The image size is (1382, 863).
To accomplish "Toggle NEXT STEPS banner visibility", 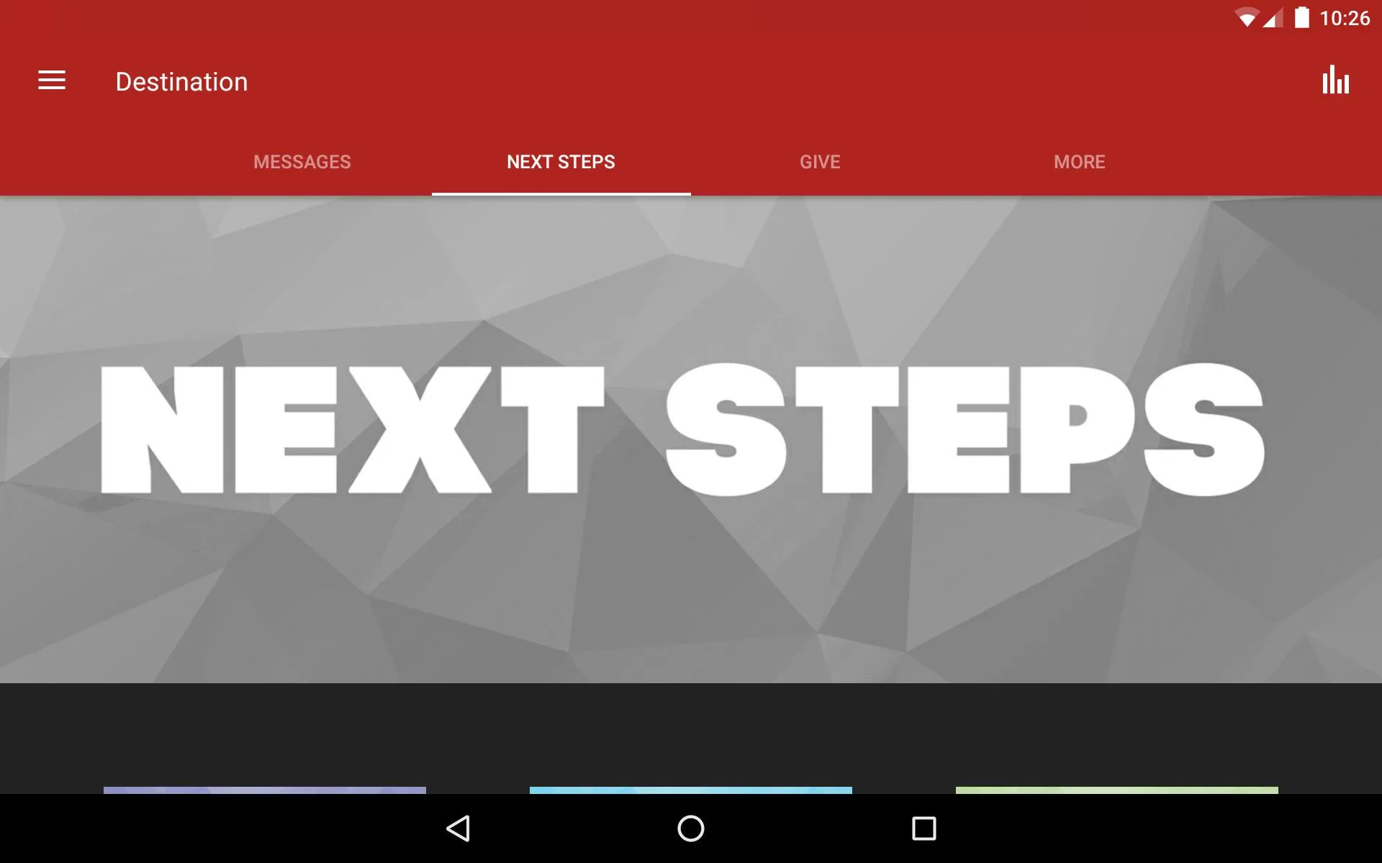I will pyautogui.click(x=690, y=439).
